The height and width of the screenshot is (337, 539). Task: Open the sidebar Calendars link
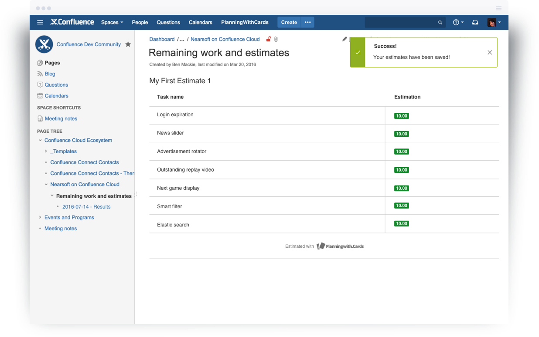(x=57, y=96)
